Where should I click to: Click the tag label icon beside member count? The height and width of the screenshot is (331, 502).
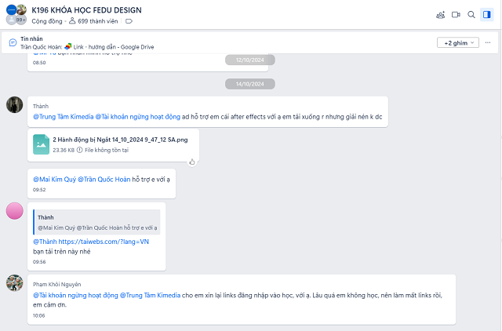point(129,21)
